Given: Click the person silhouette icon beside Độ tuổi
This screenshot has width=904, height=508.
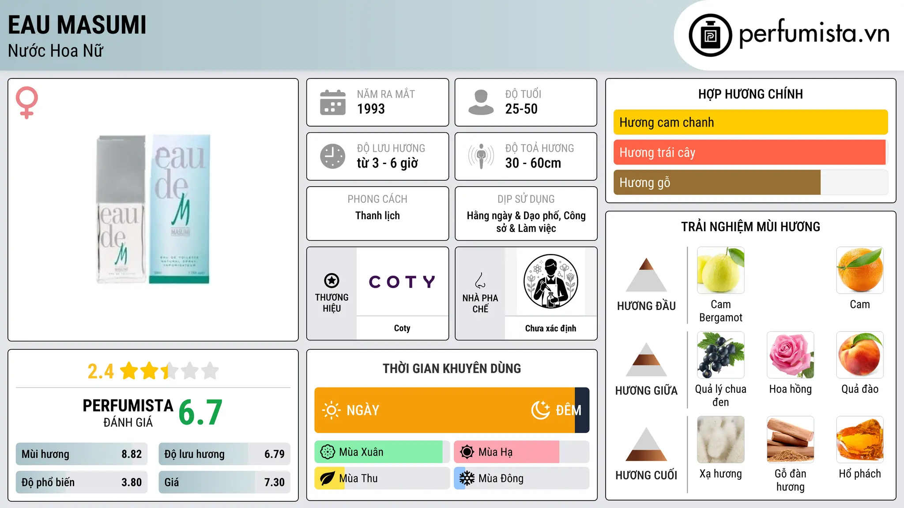Looking at the screenshot, I should 481,102.
